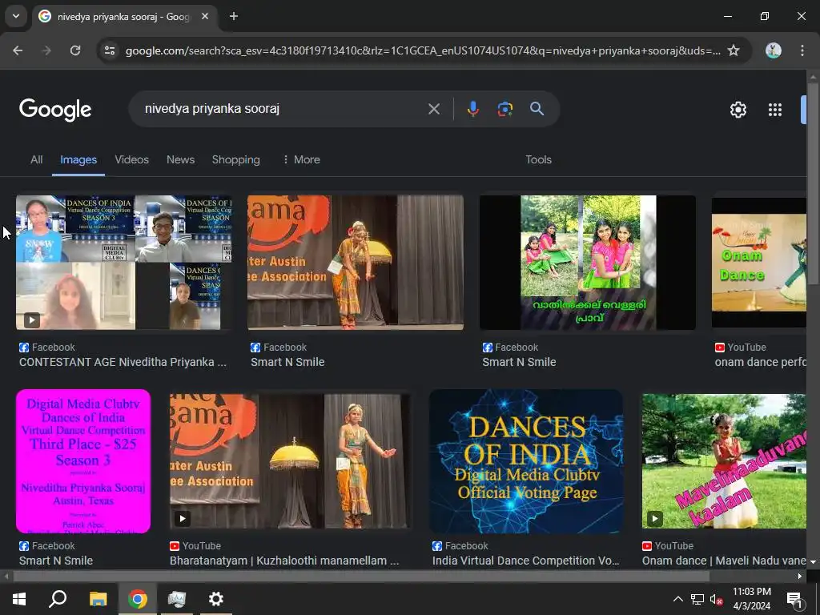820x615 pixels.
Task: Open File Explorer from taskbar
Action: (98, 599)
